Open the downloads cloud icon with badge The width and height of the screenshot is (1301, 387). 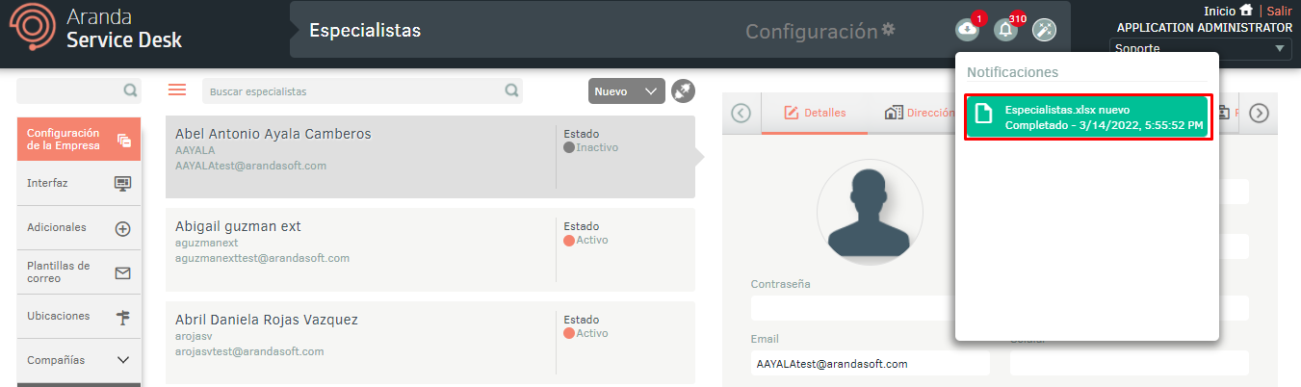967,30
